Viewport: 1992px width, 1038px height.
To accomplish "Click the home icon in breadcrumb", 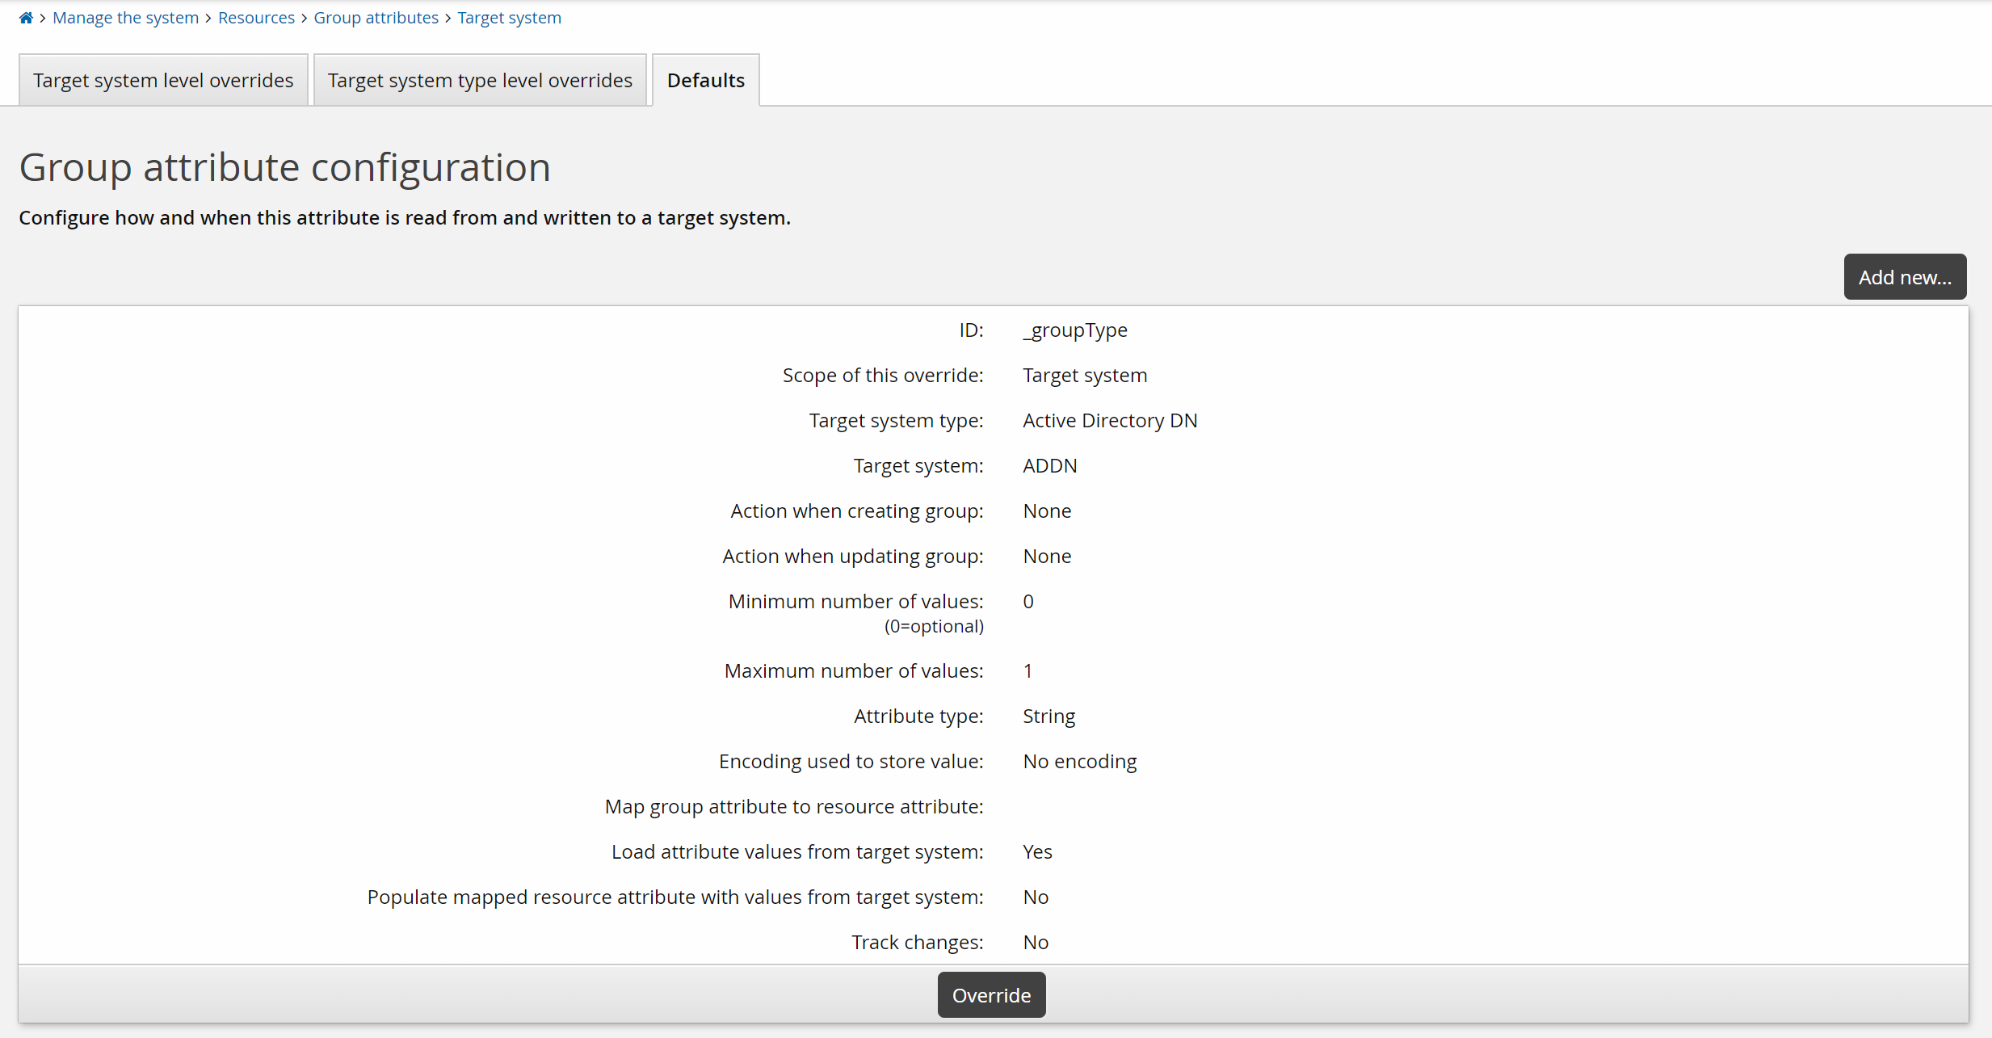I will [x=26, y=18].
